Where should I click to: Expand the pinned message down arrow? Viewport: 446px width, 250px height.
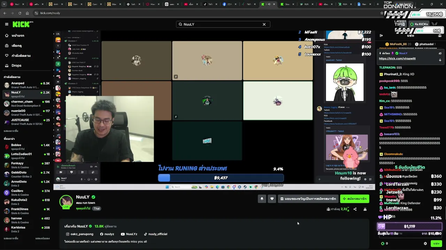[x=440, y=60]
